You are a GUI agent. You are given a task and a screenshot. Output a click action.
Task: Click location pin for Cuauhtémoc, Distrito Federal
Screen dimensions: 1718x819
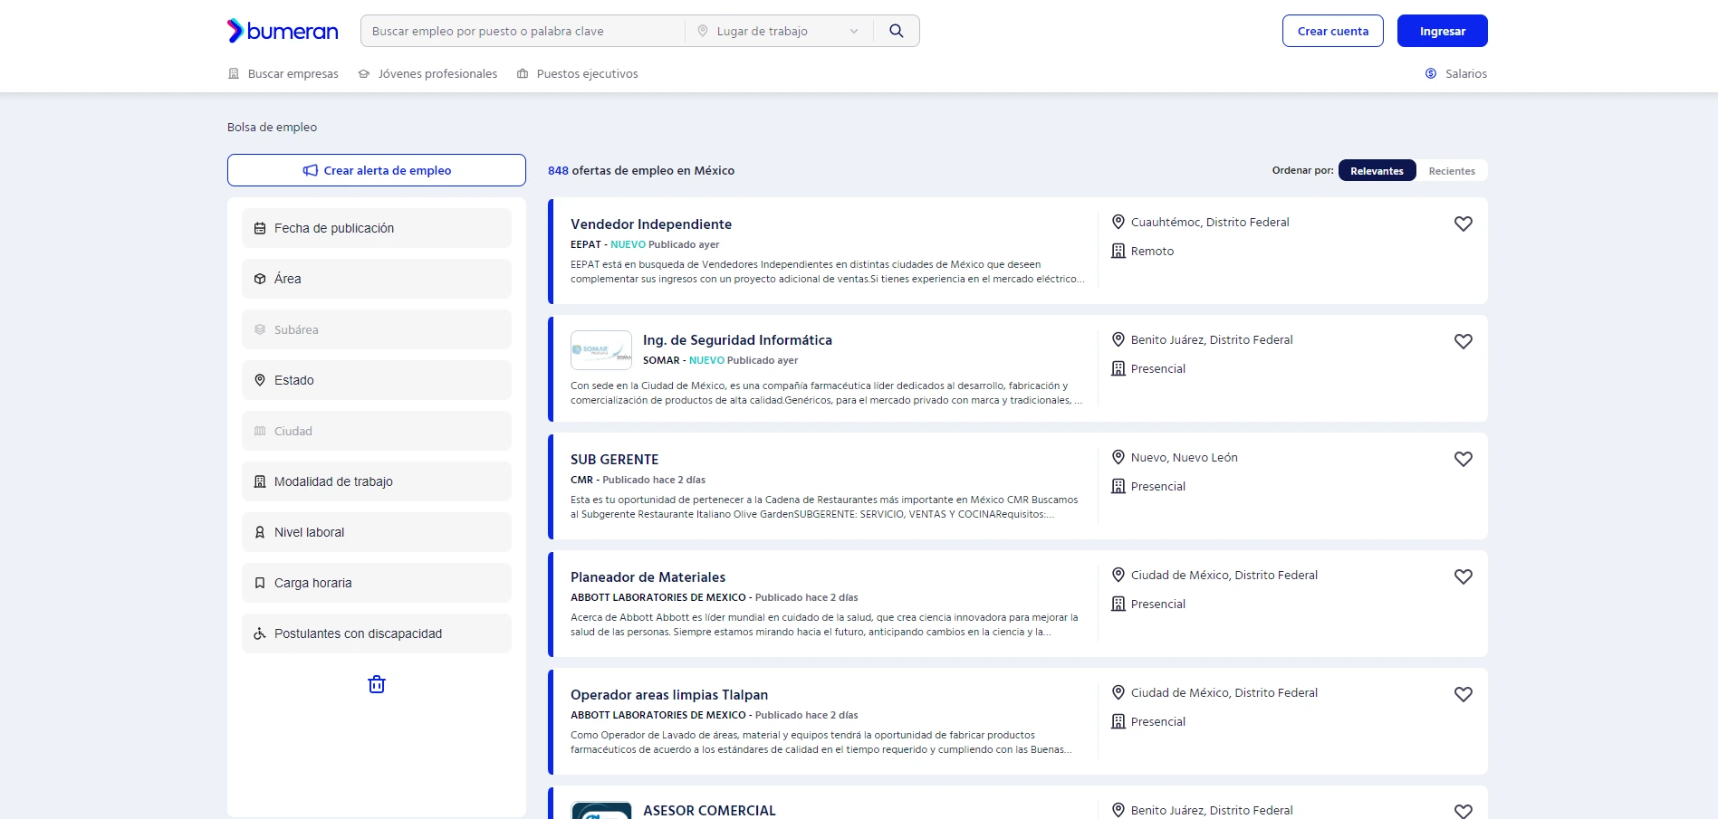coord(1118,222)
